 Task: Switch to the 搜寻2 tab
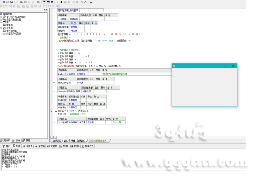[x=75, y=146]
